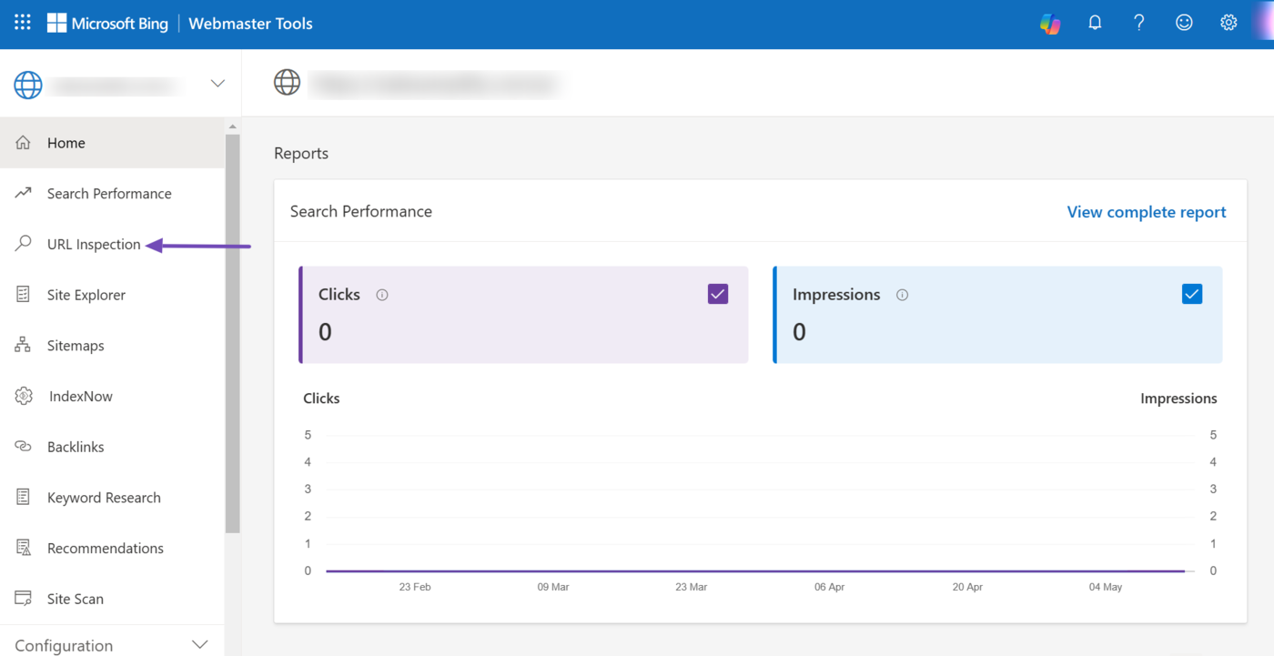Open the notifications bell

point(1095,24)
